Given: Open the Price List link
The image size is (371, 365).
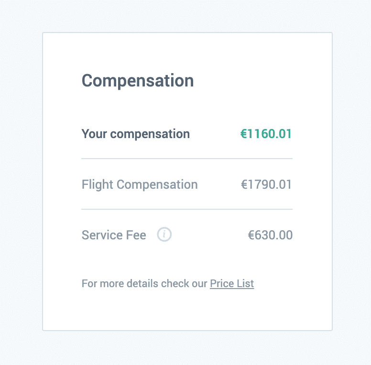Looking at the screenshot, I should click(x=232, y=283).
